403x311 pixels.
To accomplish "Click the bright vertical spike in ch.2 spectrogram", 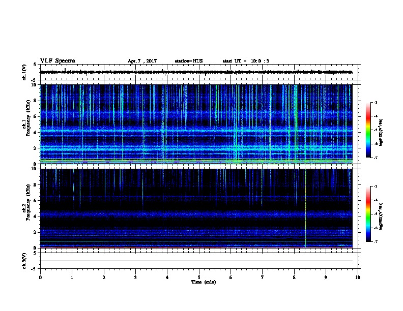I will pyautogui.click(x=306, y=208).
